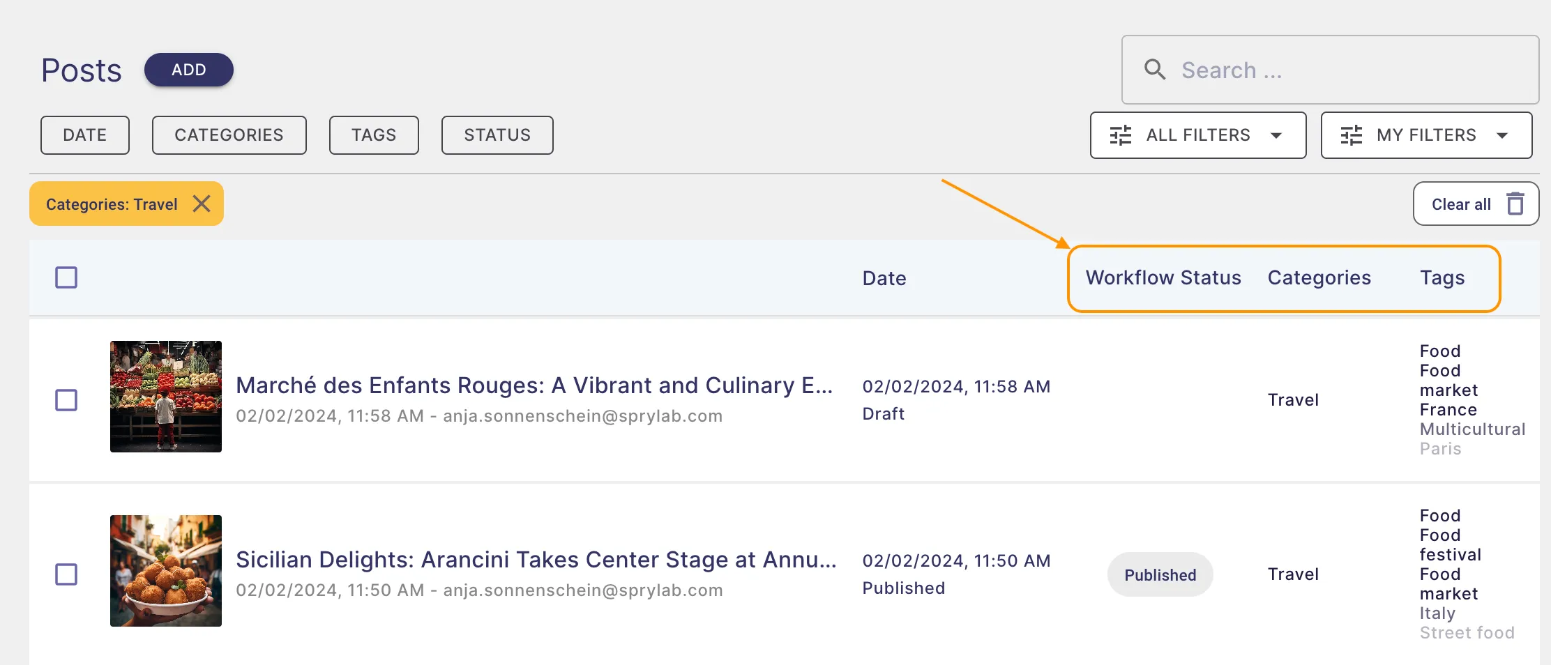Expand the MY FILTERS dropdown arrow
The width and height of the screenshot is (1551, 665).
[1502, 135]
